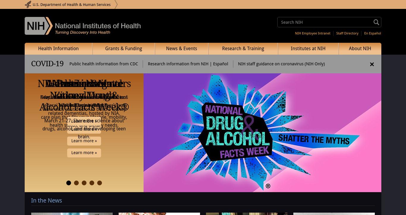Dismiss the COVID-19 banner
Image resolution: width=406 pixels, height=215 pixels.
(372, 64)
